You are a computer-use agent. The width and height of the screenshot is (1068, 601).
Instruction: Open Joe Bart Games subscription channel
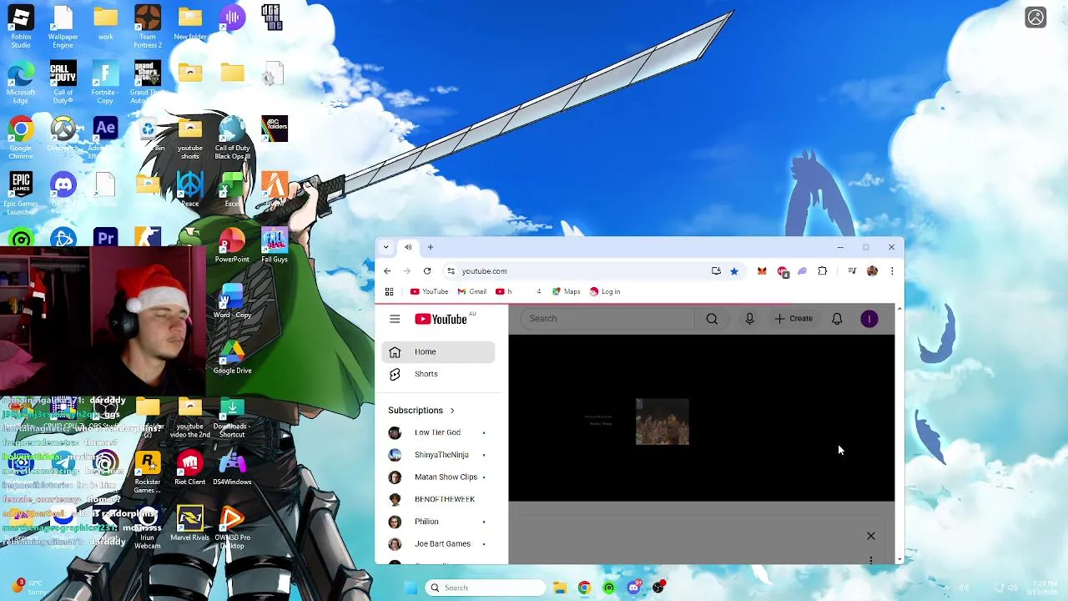438,544
